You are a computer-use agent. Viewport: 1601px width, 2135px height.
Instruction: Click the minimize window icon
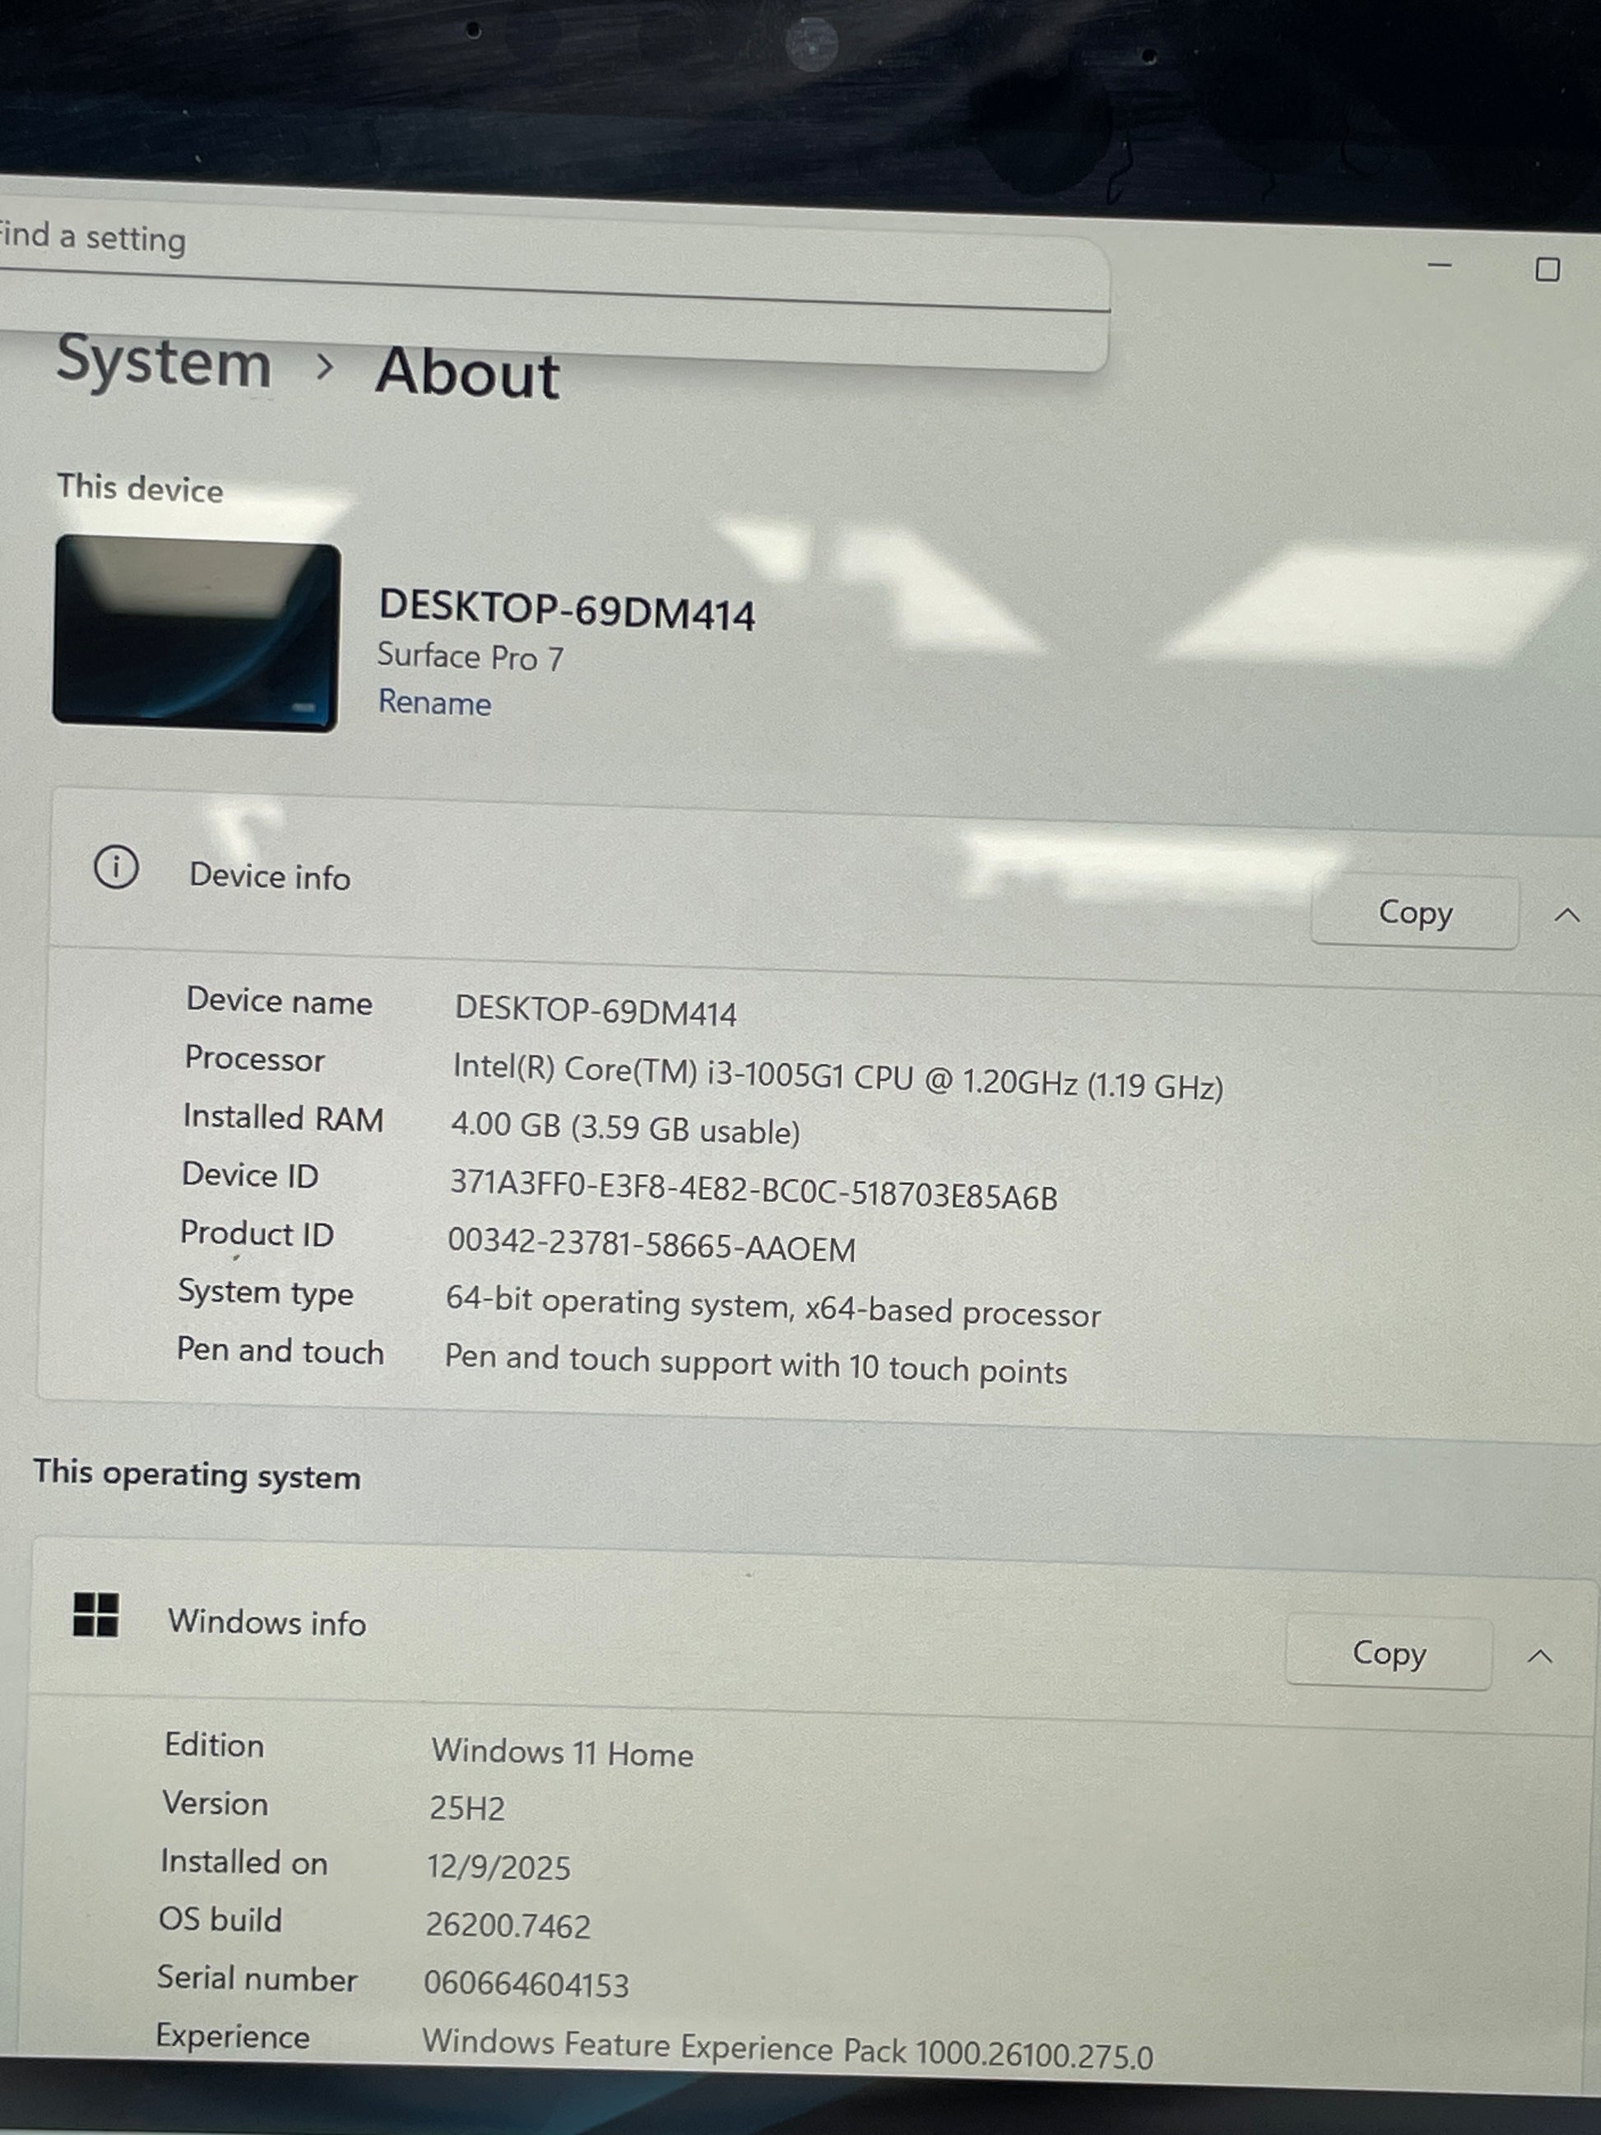click(1439, 264)
